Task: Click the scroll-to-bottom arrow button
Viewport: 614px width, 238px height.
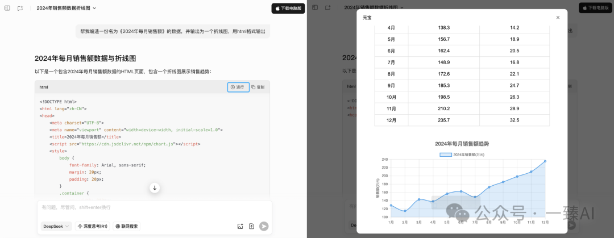Action: click(155, 188)
